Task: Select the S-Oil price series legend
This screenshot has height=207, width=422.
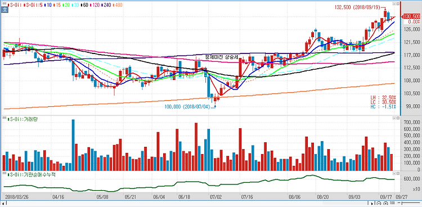Action: (x=15, y=5)
